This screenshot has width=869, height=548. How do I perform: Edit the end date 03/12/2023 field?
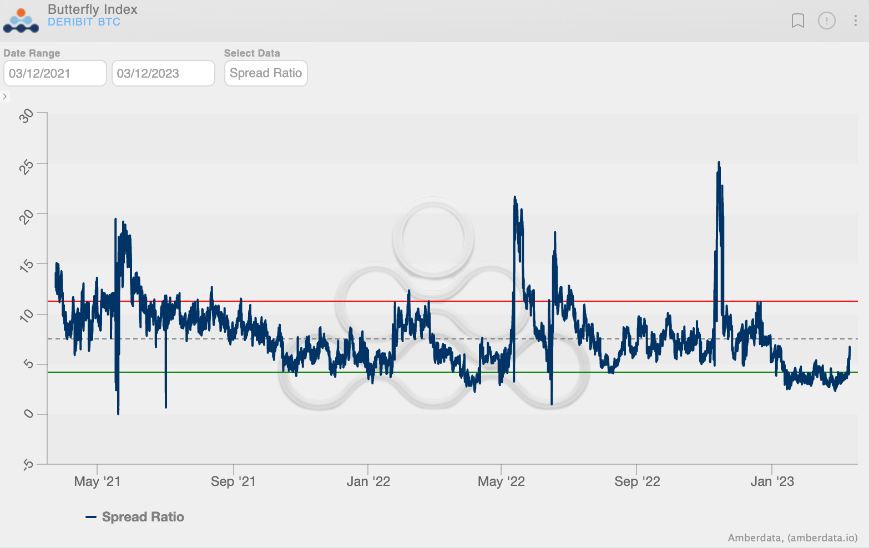coord(163,73)
